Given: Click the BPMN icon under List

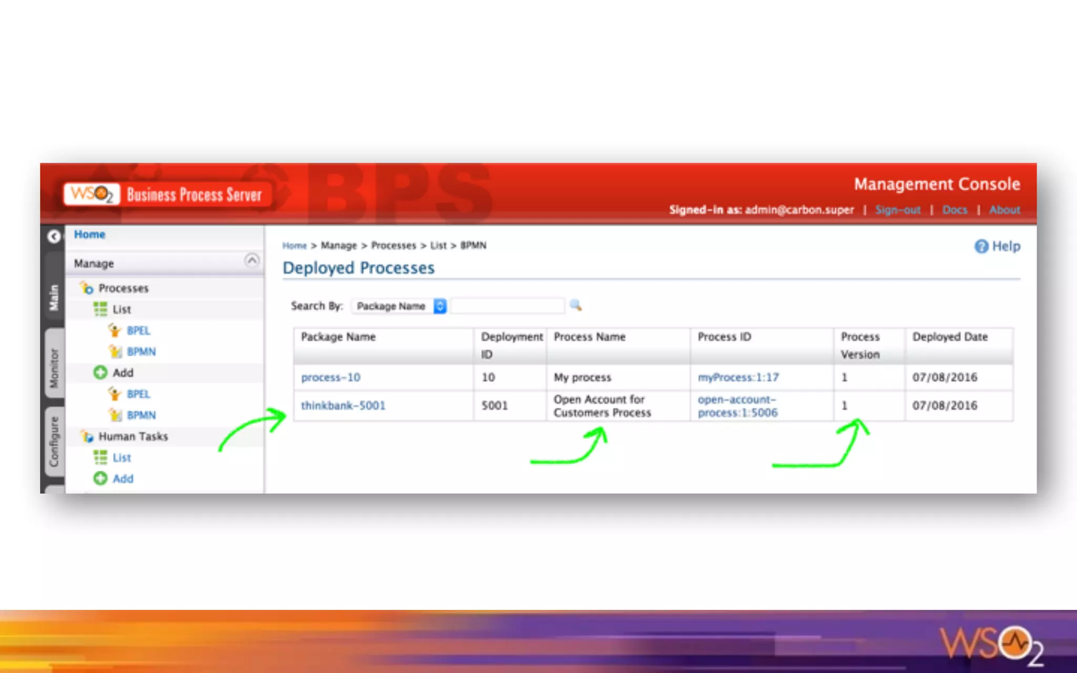Looking at the screenshot, I should click(115, 351).
